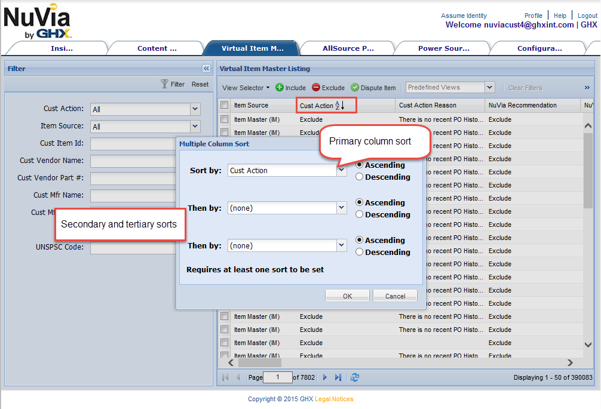The width and height of the screenshot is (601, 409).
Task: Open the Cust Action filter dropdown
Action: (x=195, y=109)
